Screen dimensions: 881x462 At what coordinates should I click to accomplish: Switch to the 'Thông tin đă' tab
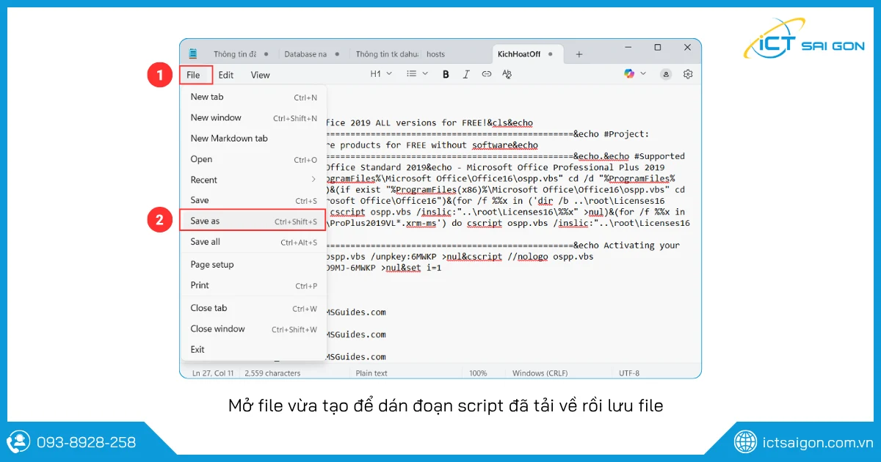tap(235, 54)
